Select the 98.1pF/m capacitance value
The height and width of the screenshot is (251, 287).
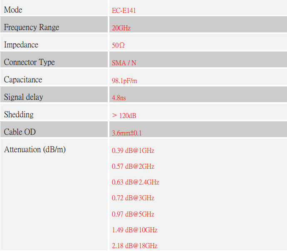coord(124,81)
